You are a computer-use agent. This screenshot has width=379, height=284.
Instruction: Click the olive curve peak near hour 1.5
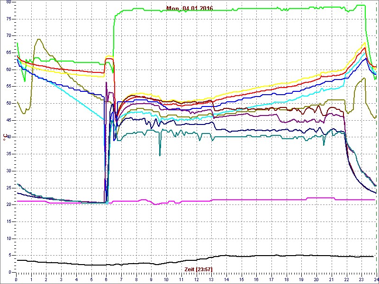38,39
